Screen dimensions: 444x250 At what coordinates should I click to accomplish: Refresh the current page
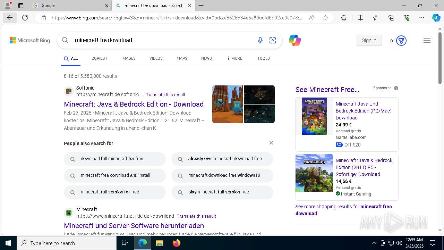point(25,18)
